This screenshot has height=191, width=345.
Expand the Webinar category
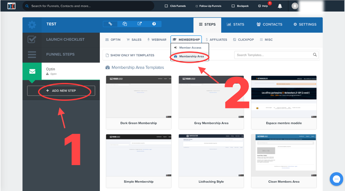click(157, 40)
